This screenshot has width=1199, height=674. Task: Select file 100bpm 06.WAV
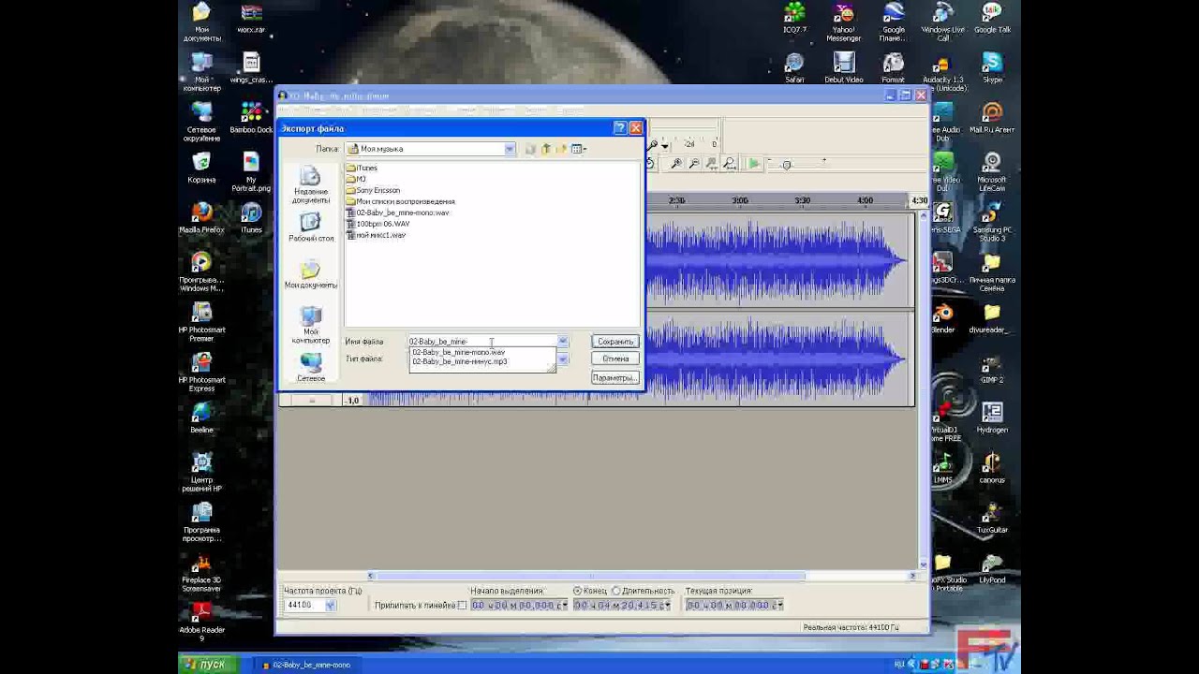point(377,224)
